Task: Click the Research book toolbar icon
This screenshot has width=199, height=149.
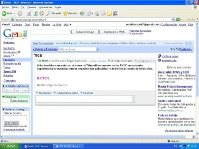Action: coord(115,13)
